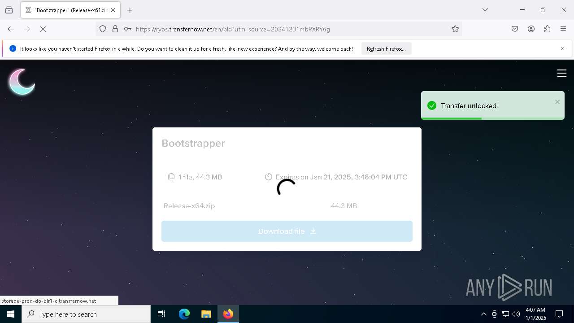Bookmark this page with star icon
The width and height of the screenshot is (574, 323).
tap(455, 29)
